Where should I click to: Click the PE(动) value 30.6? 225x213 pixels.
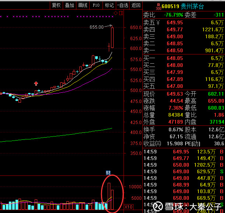pos(219,143)
